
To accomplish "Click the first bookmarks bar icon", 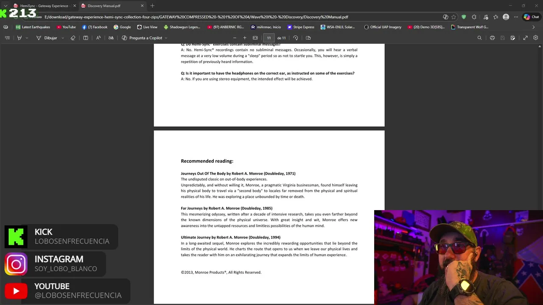I will click(6, 27).
